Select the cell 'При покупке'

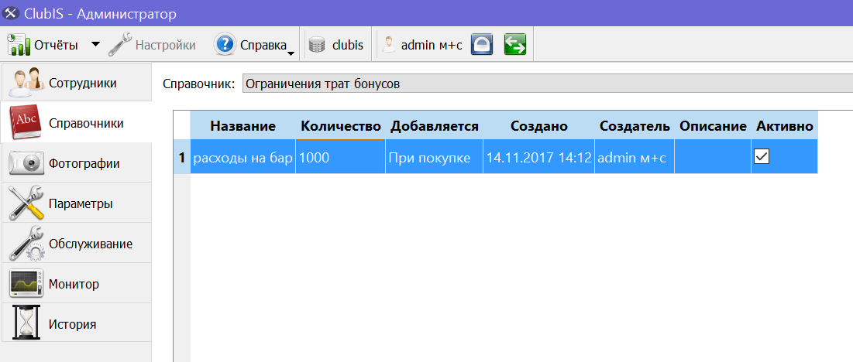(434, 157)
